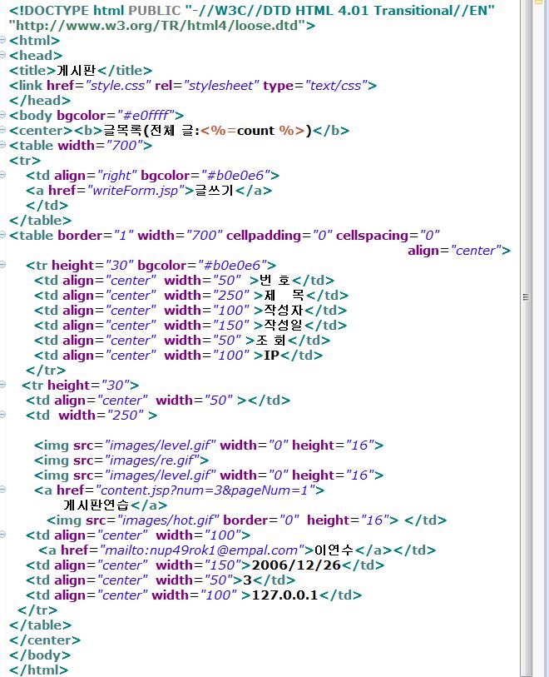
Task: Collapse fold marker beside td align="right" line
Action: (2, 175)
